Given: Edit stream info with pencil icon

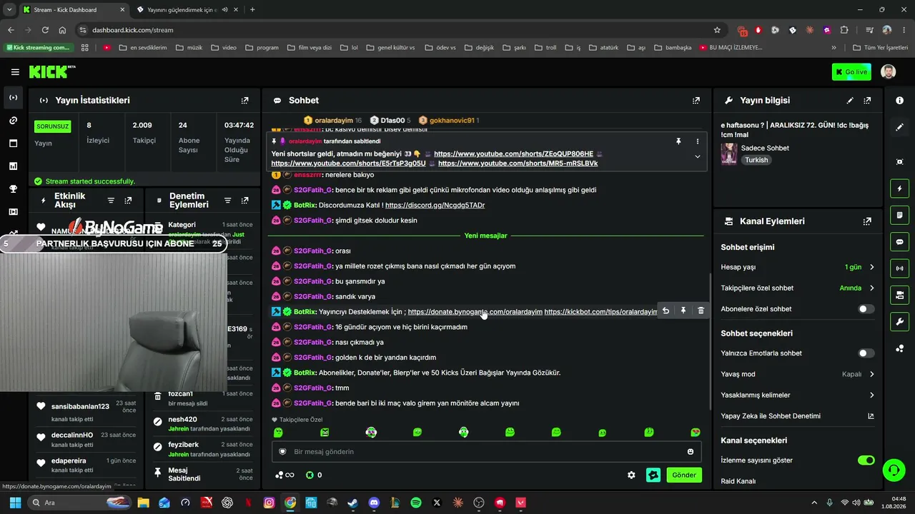Looking at the screenshot, I should point(850,101).
